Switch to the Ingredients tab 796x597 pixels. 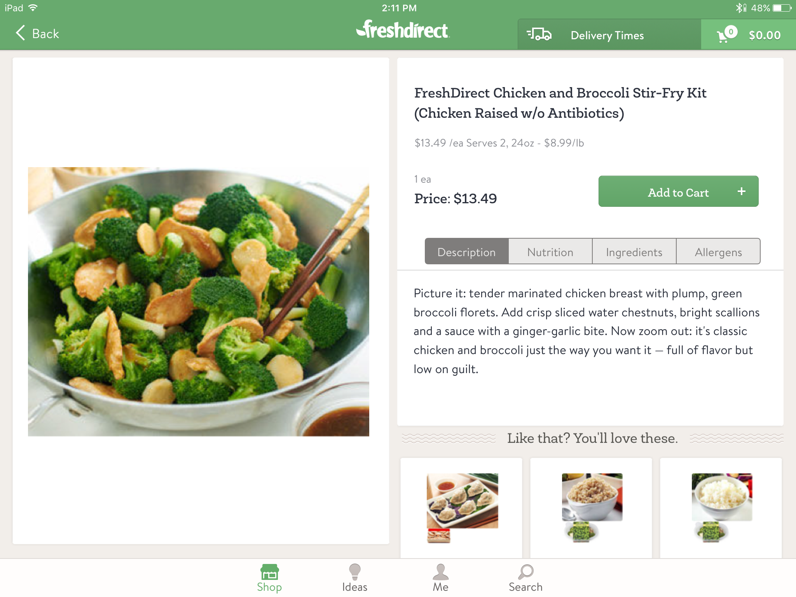(x=634, y=252)
